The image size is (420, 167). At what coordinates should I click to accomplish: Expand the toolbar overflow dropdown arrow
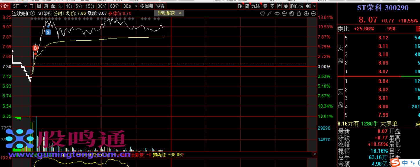pos(314,6)
